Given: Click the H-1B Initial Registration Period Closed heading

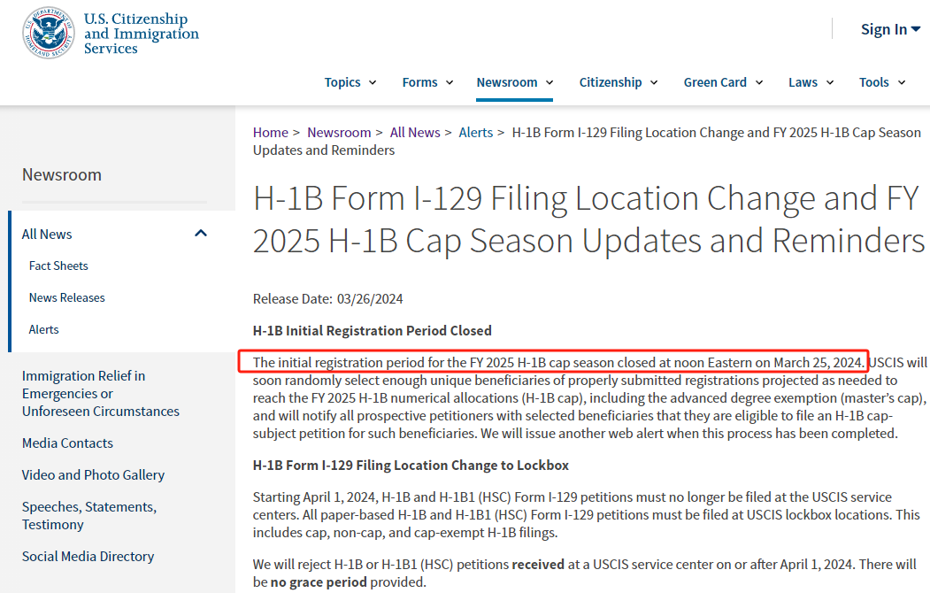Looking at the screenshot, I should 372,330.
